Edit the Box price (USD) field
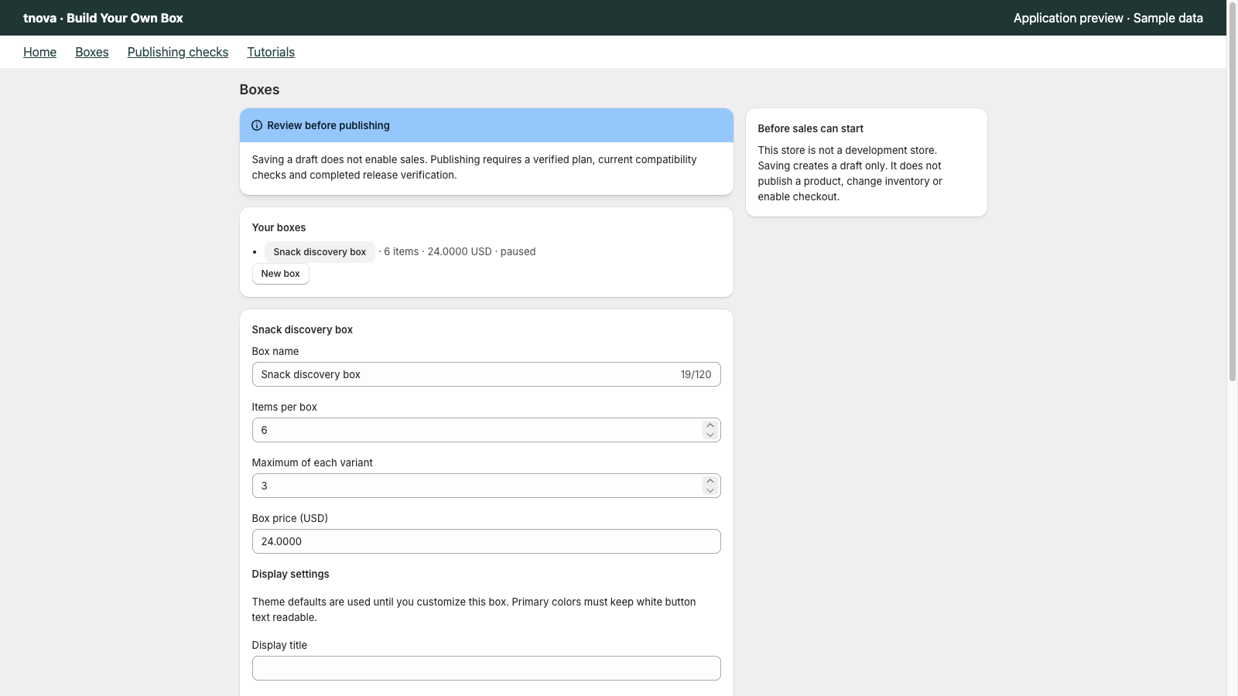The image size is (1238, 696). (486, 541)
